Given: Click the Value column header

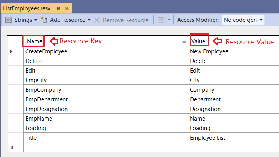Looking at the screenshot, I should click(x=200, y=41).
